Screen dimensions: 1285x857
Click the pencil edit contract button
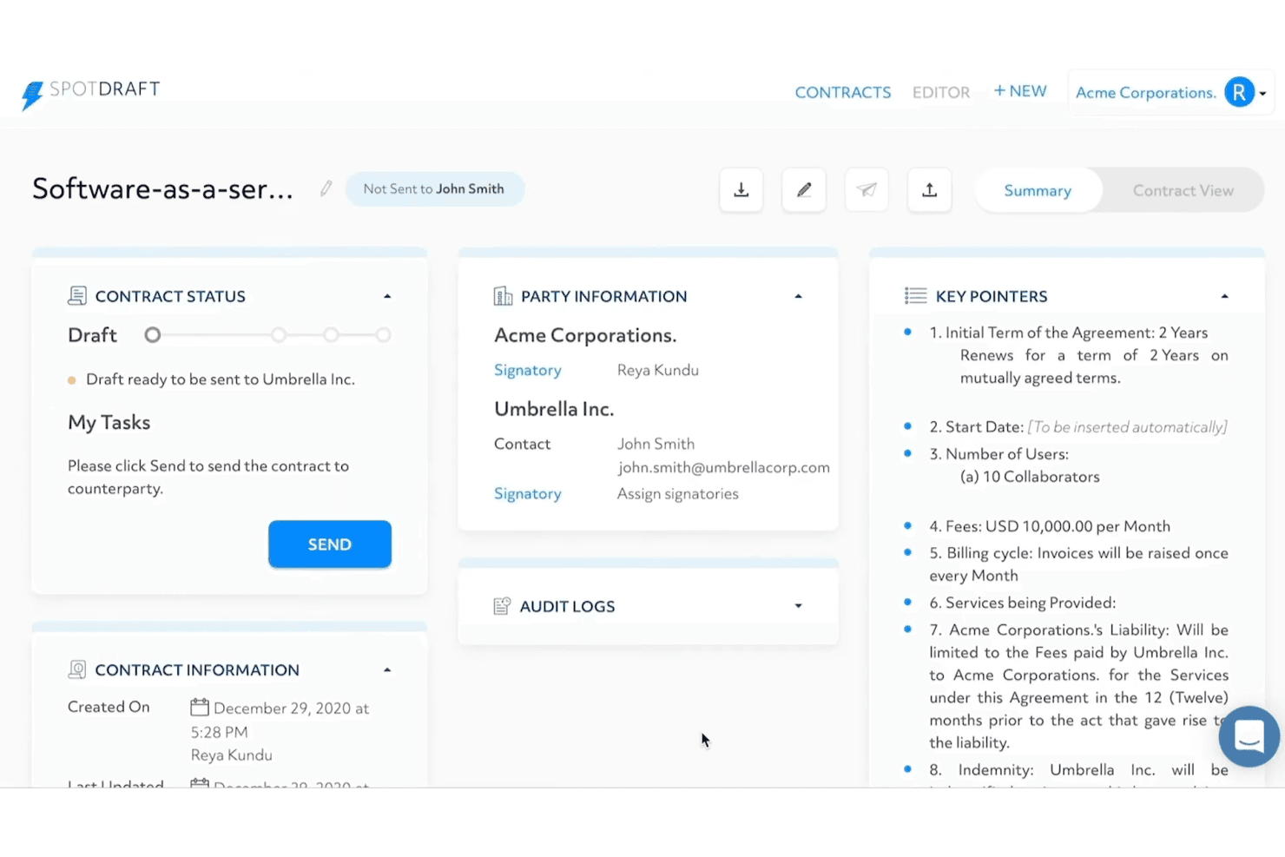tap(804, 190)
